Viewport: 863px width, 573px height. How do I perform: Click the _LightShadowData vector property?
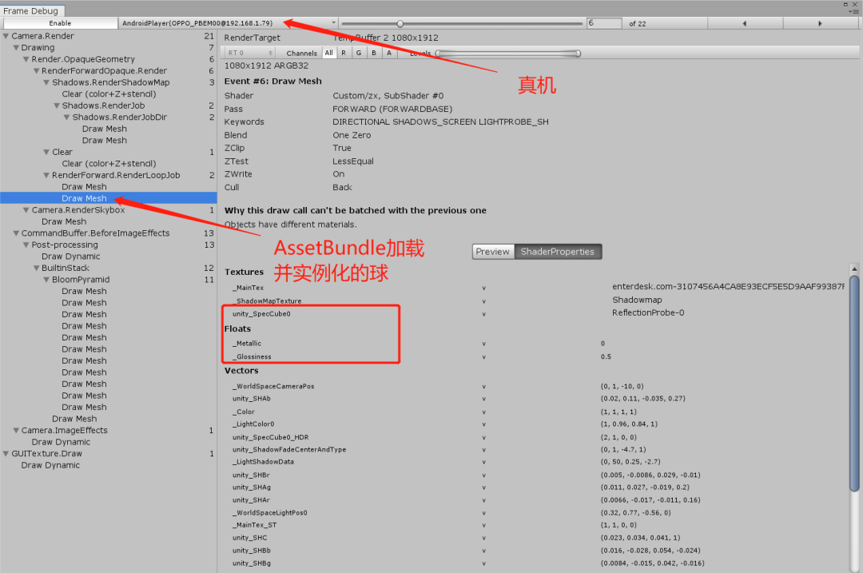point(263,462)
